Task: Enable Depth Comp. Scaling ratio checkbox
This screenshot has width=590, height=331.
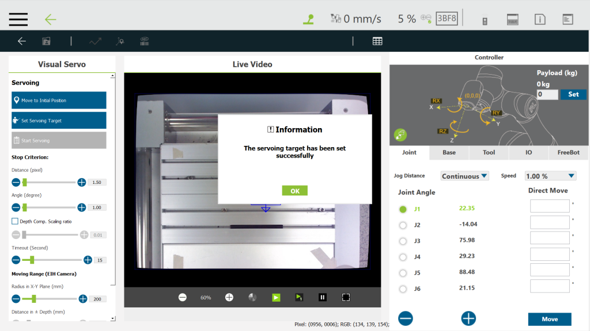Action: coord(15,221)
